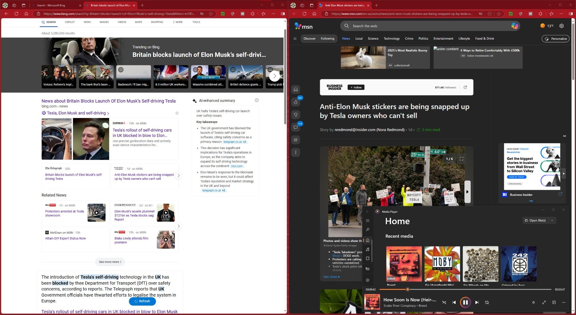The image size is (576, 315).
Task: Open Business Insider publisher external link icon
Action: tap(465, 87)
